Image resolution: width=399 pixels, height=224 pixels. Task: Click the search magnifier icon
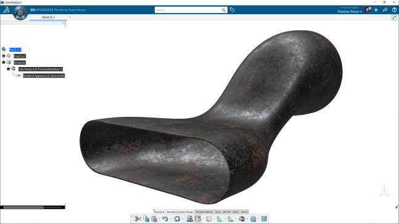tap(223, 10)
